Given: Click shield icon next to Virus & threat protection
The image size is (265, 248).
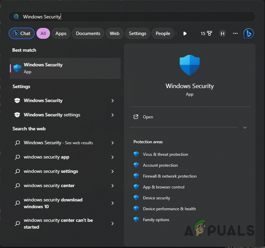Looking at the screenshot, I should [x=136, y=154].
